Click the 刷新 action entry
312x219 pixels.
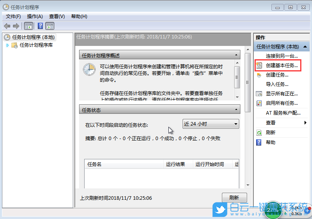[271, 133]
